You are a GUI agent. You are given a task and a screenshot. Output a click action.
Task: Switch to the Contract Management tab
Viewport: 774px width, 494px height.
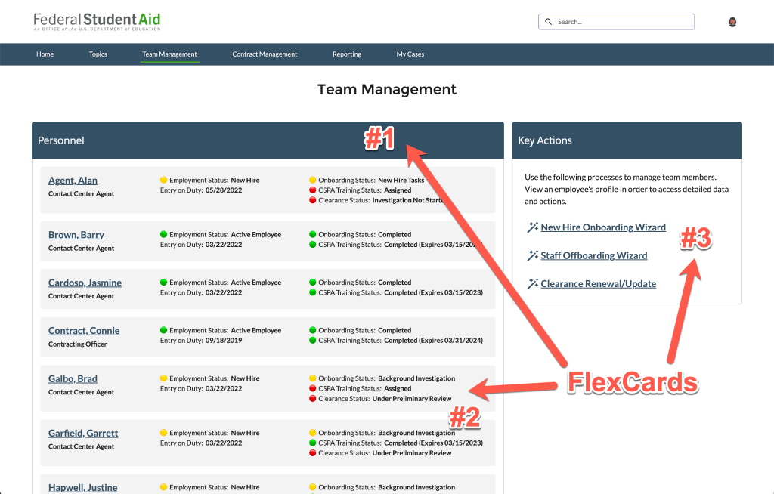pos(265,54)
